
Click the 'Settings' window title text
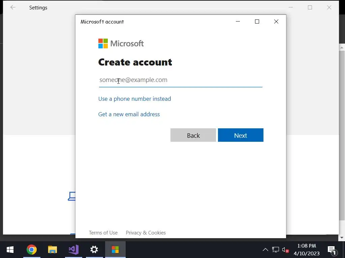[38, 8]
